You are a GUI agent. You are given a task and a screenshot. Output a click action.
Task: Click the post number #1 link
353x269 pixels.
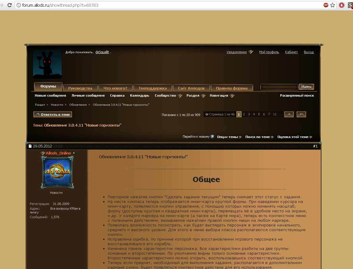(315, 146)
